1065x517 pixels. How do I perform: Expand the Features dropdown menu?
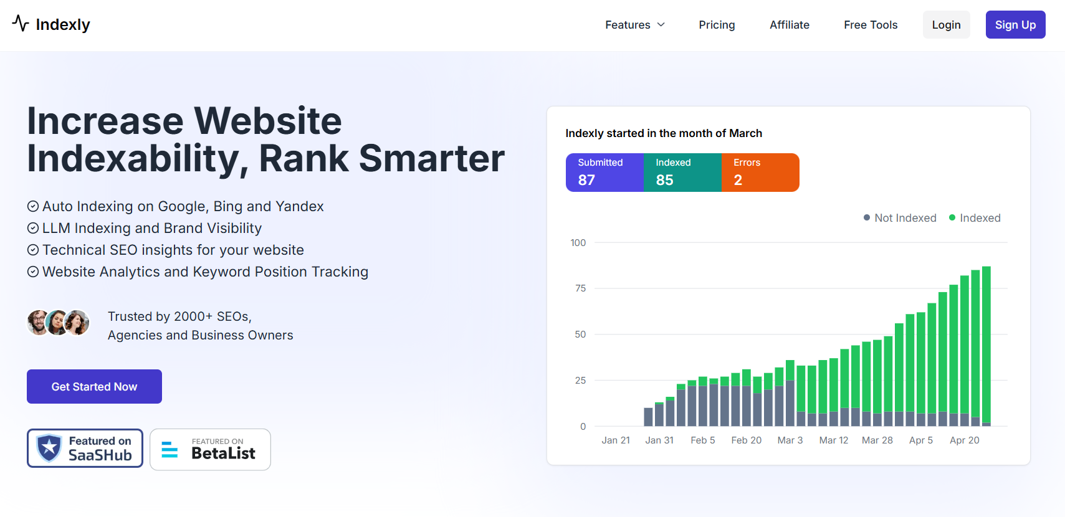635,25
